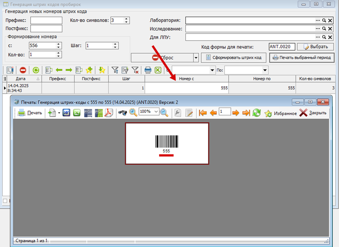This screenshot has height=247, width=339.
Task: Click the Префикс input field
Action: (46, 20)
